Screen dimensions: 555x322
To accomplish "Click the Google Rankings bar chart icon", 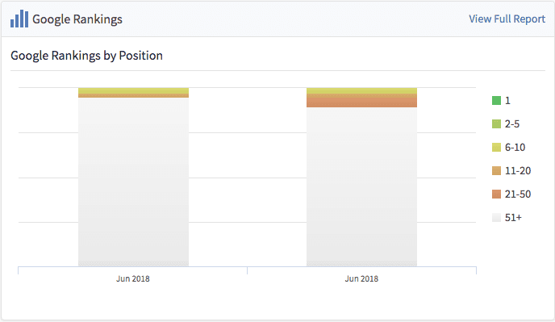I will pyautogui.click(x=19, y=19).
